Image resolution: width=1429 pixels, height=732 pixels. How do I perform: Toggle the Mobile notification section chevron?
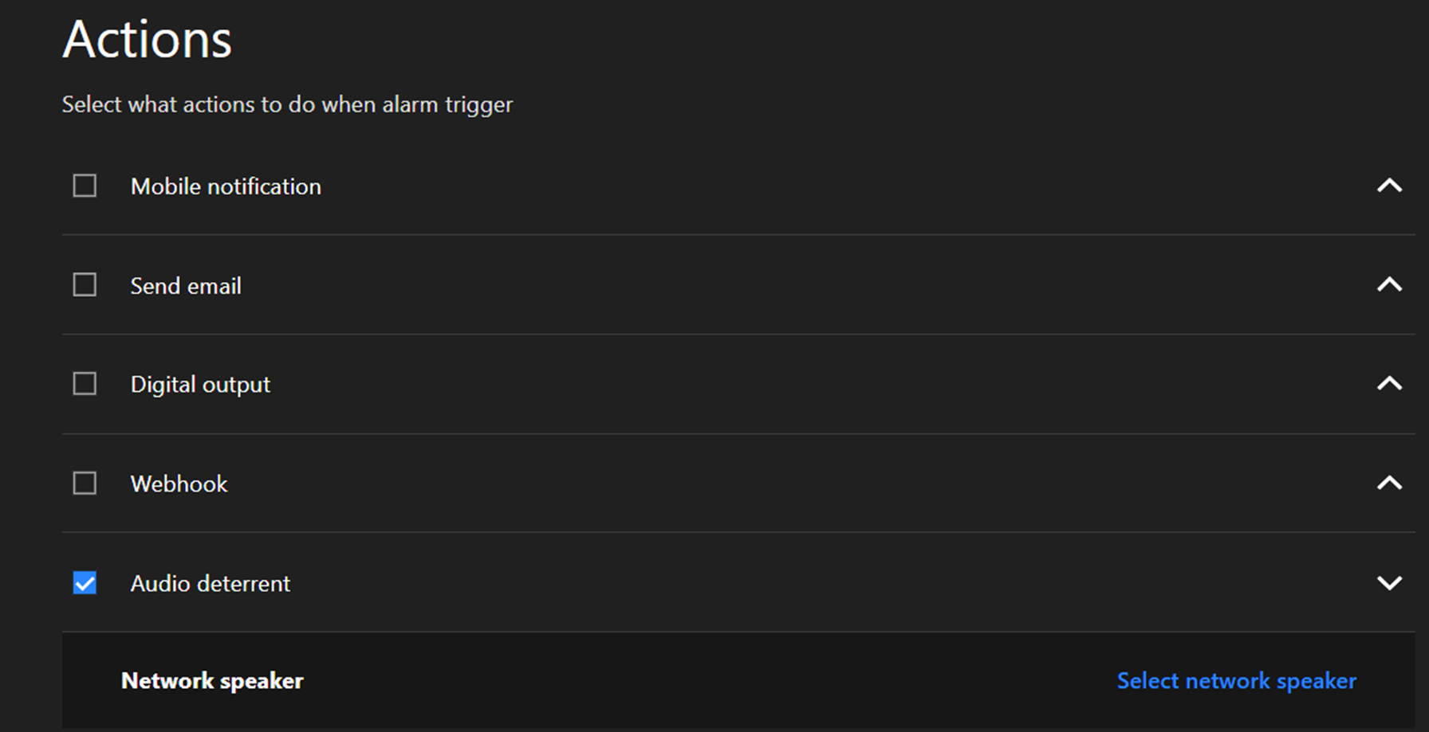(1389, 186)
